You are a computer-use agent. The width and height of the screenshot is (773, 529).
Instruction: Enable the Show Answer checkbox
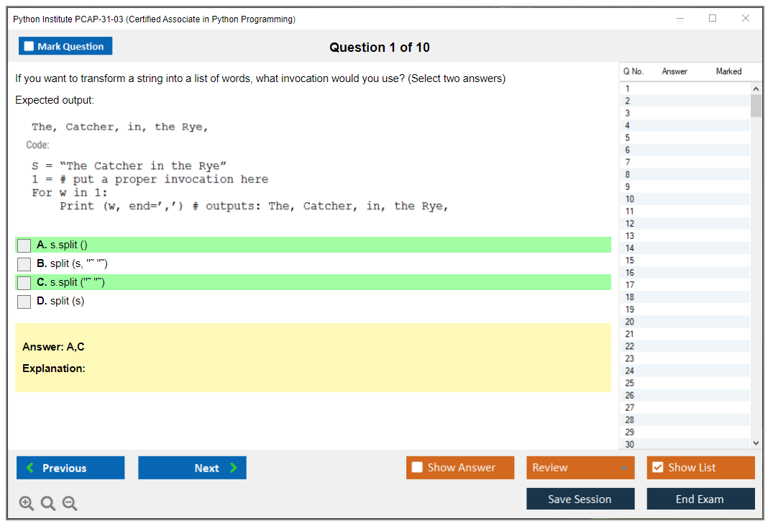click(x=418, y=468)
